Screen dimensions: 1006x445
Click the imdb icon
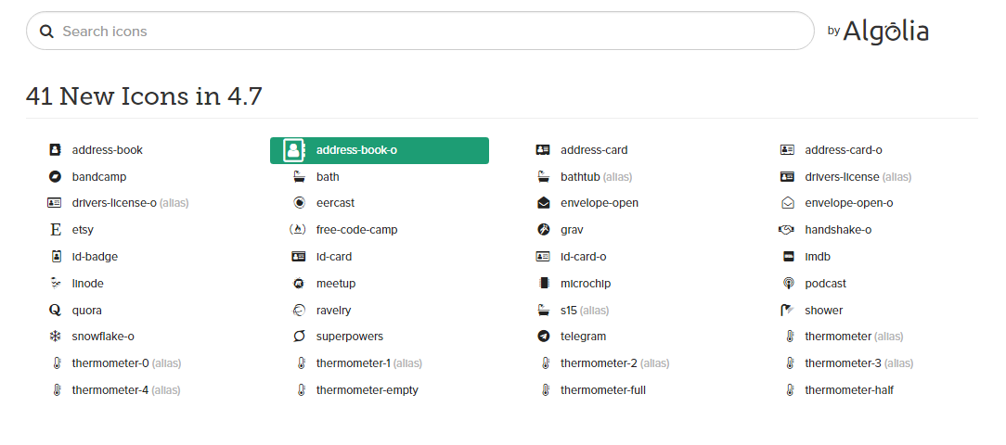(787, 257)
